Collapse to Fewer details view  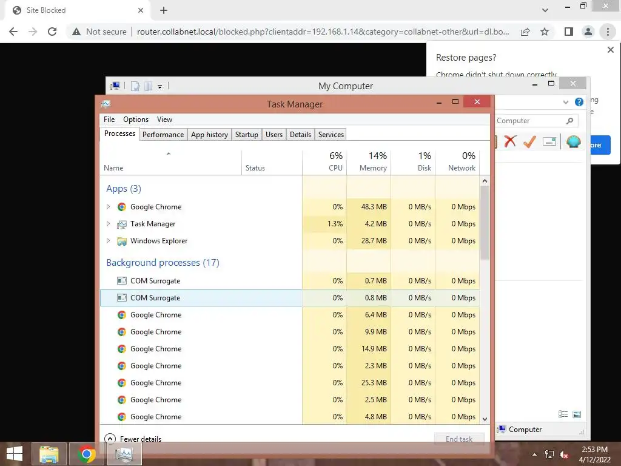(x=133, y=439)
